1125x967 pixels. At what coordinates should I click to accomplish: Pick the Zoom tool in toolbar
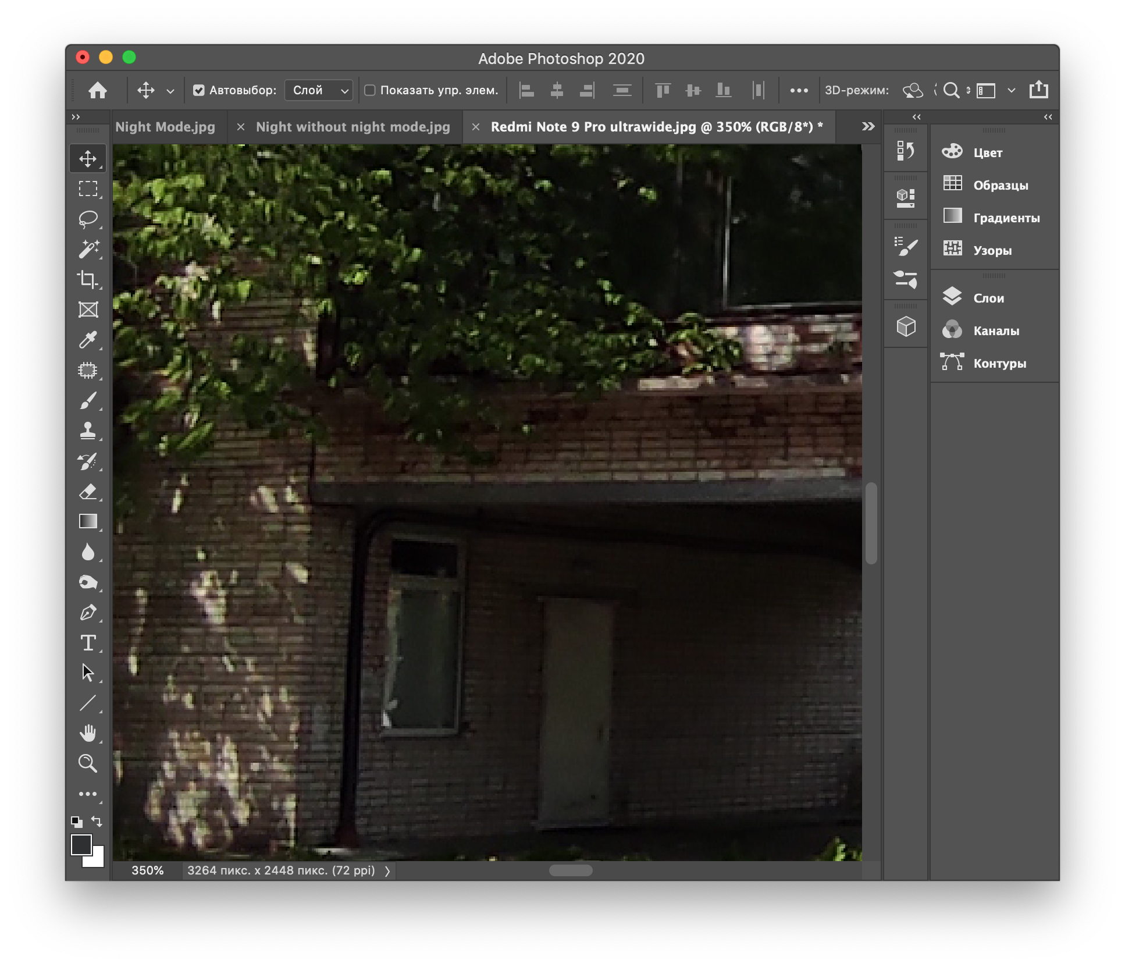tap(88, 763)
